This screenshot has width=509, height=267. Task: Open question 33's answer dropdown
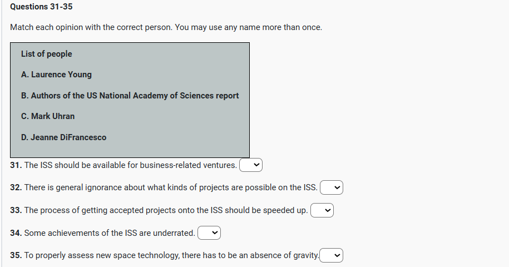(322, 210)
